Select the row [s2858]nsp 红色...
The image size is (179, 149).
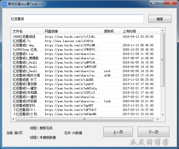[86, 49]
